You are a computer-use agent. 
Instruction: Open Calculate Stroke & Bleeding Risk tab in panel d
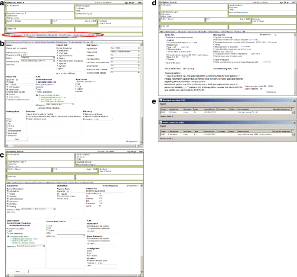(197, 32)
